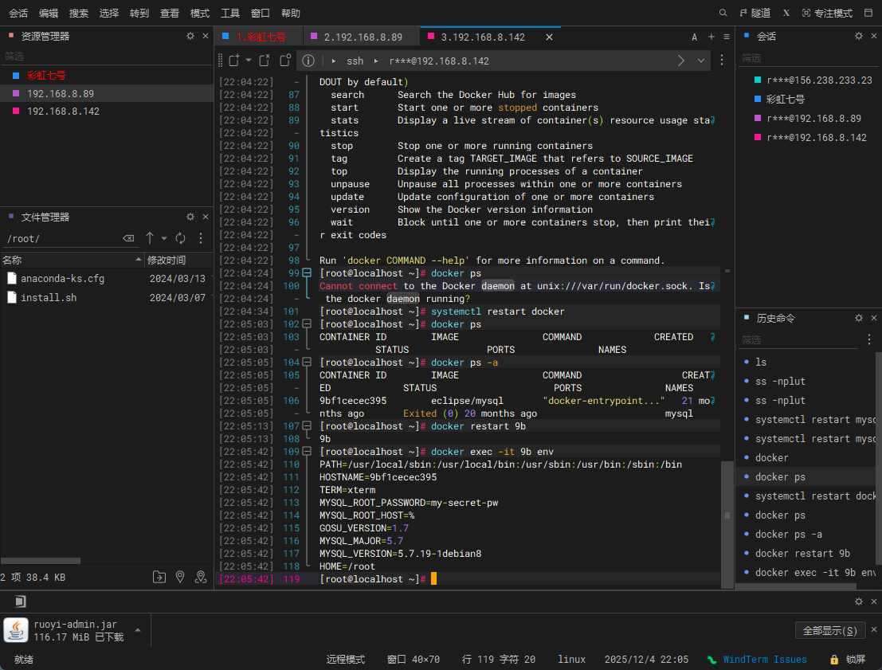
Task: Toggle 专注模式 focus mode
Action: click(827, 13)
